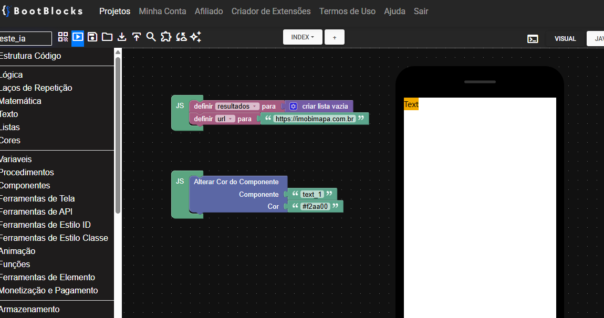Run the project with the play icon
The width and height of the screenshot is (604, 318).
coord(78,37)
